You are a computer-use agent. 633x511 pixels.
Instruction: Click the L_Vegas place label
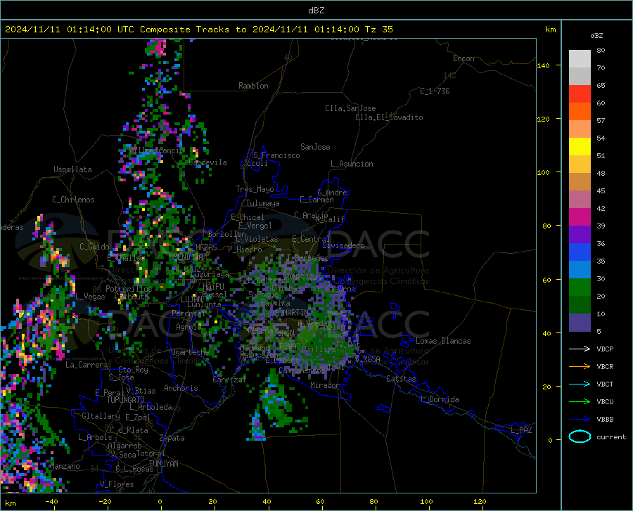pos(90,297)
